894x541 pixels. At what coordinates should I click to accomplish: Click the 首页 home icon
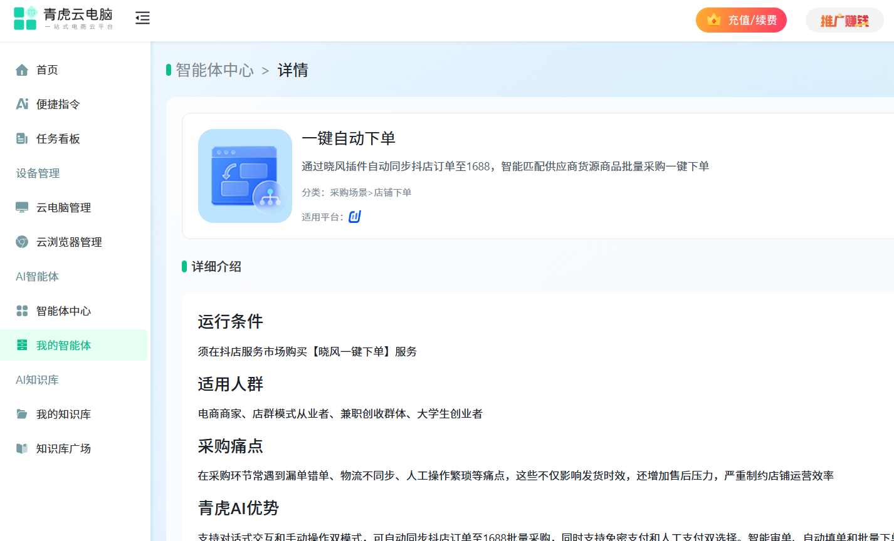point(22,70)
